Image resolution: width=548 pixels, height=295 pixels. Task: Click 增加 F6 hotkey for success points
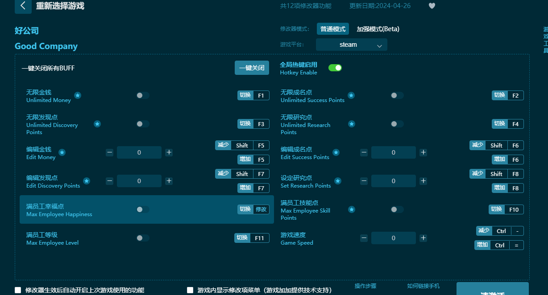[x=508, y=160]
